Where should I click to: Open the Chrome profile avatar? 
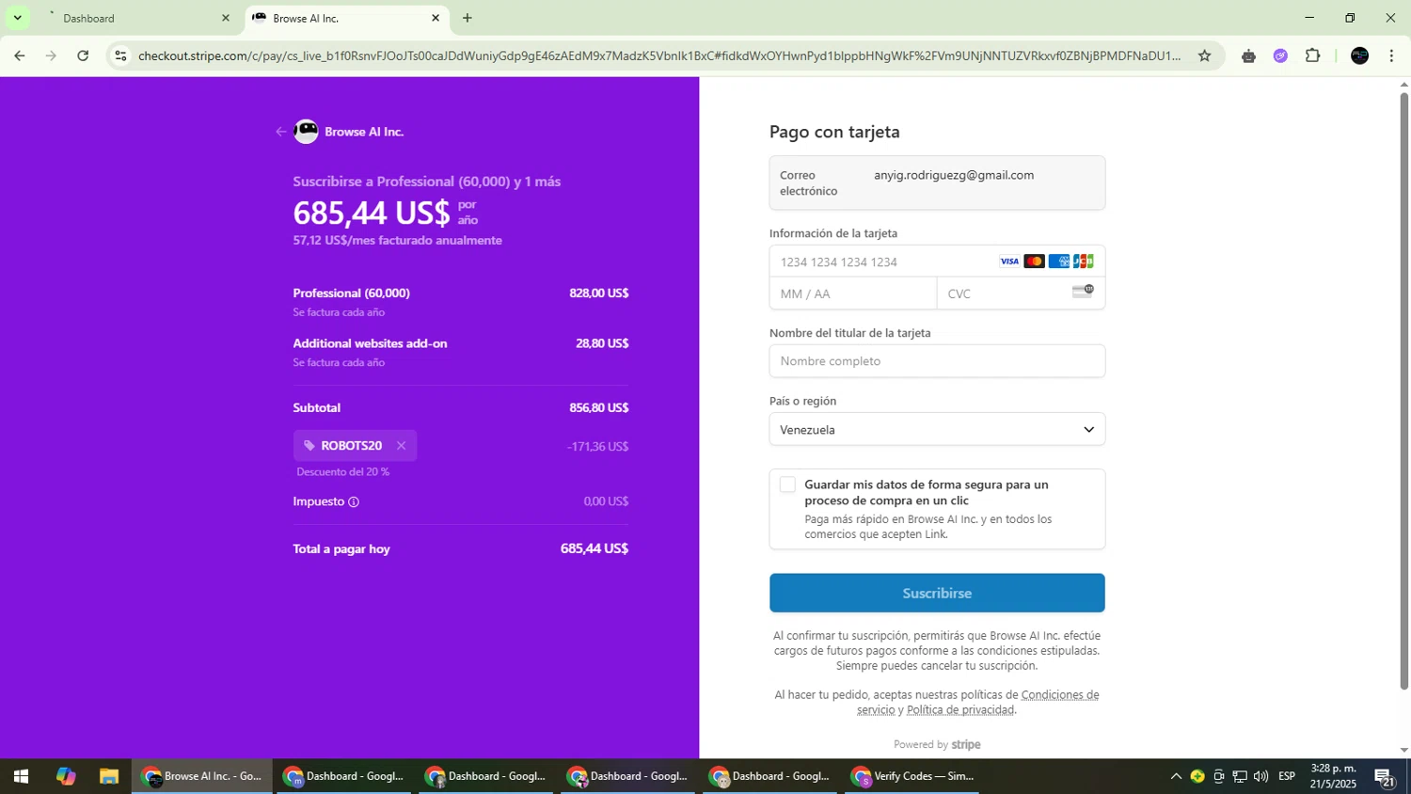point(1359,56)
